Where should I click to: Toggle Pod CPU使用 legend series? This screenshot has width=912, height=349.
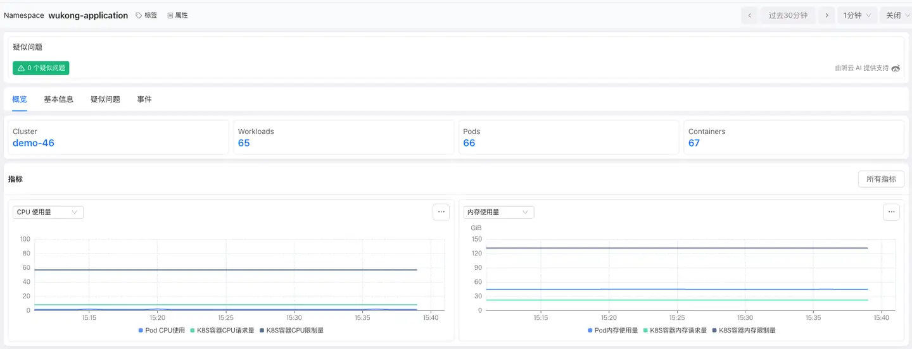coord(161,330)
